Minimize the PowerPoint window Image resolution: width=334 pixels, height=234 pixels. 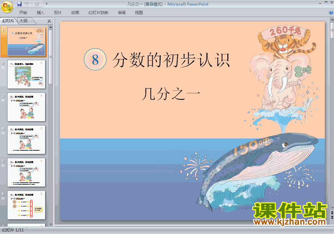click(x=320, y=3)
